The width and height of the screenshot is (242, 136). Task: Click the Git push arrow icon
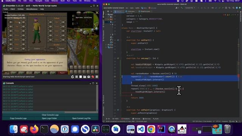point(223,8)
